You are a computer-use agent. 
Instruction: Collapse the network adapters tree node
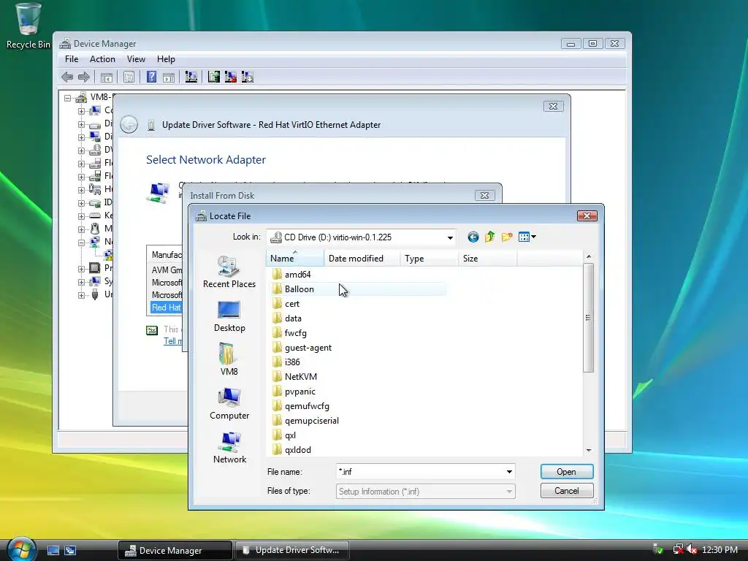point(81,243)
